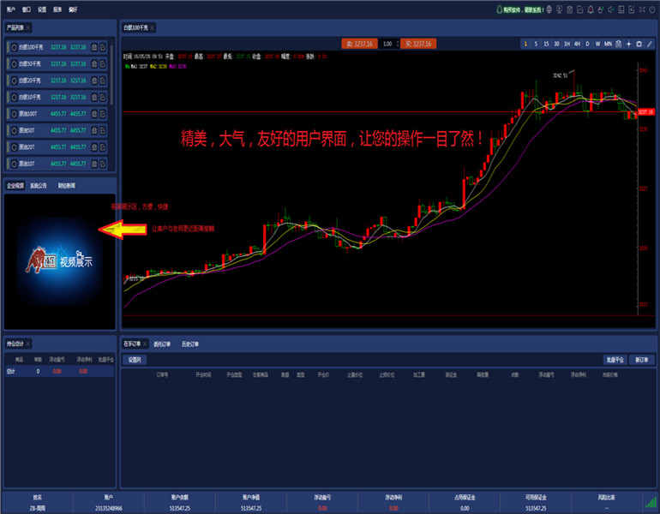Switch chart to 30 minute timeframe
Viewport: 660px width, 514px height.
coord(556,44)
